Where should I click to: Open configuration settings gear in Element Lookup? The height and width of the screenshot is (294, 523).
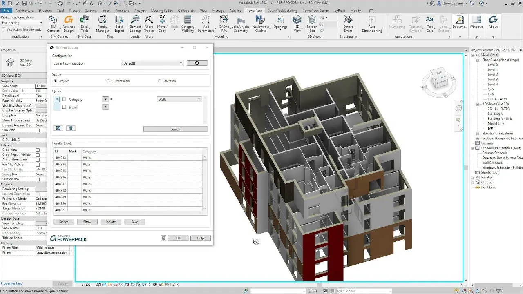click(197, 63)
